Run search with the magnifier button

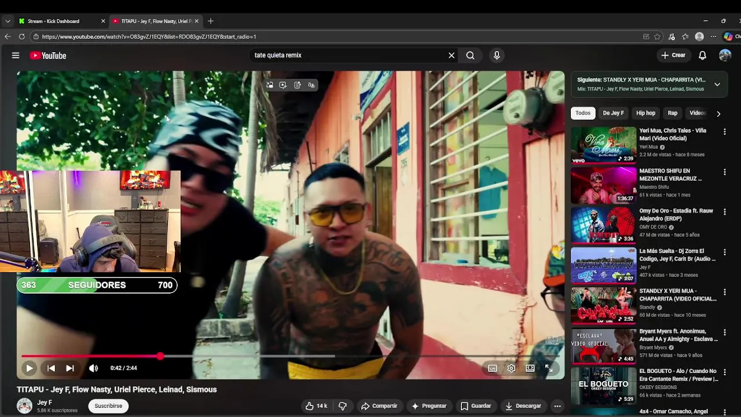click(470, 56)
